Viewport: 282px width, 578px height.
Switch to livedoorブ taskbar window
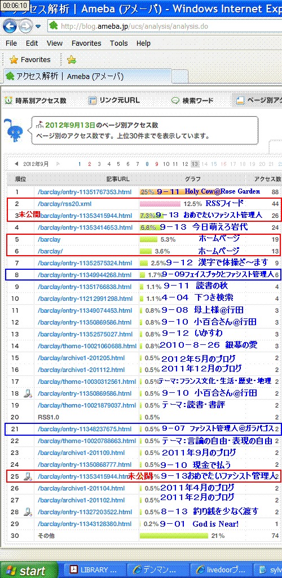click(222, 570)
